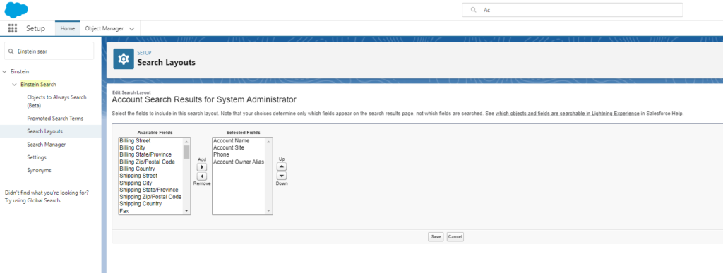This screenshot has width=723, height=273.
Task: Select Billing Country field
Action: 137,169
